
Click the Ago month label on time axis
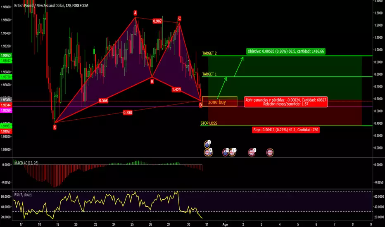click(x=225, y=224)
